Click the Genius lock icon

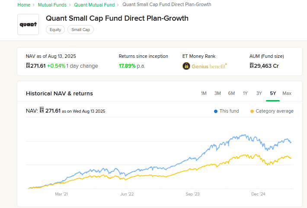(x=186, y=66)
